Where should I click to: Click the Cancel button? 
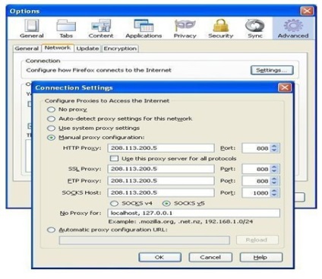210,257
